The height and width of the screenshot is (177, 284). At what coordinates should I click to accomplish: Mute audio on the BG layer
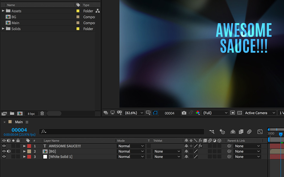click(x=9, y=151)
